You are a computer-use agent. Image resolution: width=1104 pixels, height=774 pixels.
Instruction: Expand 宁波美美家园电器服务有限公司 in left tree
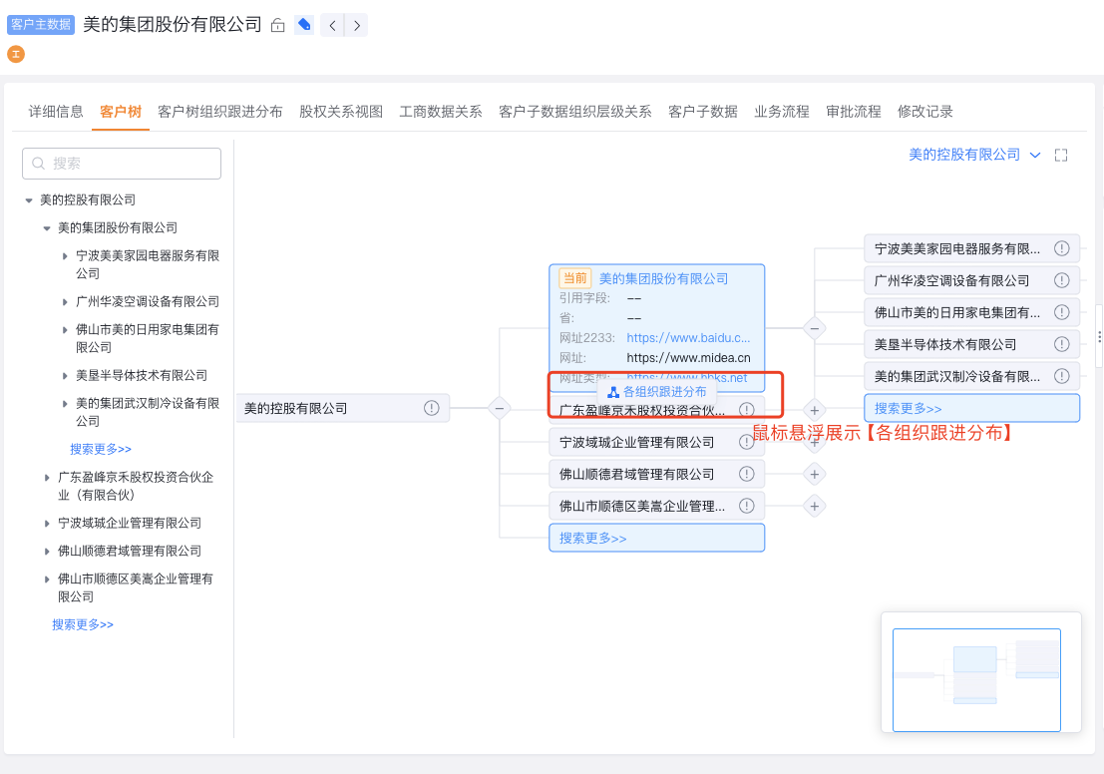65,256
